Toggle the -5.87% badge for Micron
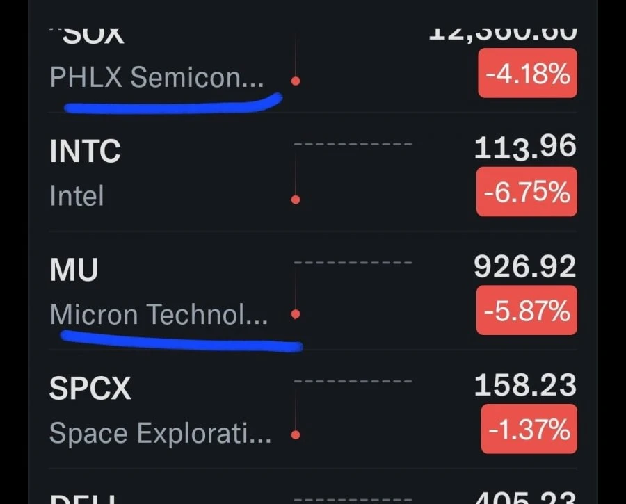This screenshot has width=626, height=504. (x=527, y=311)
